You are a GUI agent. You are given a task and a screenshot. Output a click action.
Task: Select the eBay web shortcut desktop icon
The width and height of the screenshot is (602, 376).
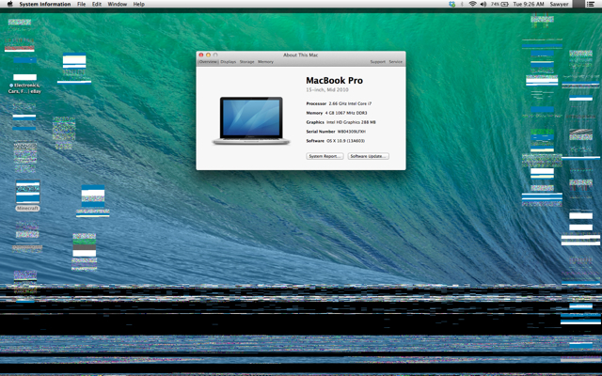tap(24, 83)
